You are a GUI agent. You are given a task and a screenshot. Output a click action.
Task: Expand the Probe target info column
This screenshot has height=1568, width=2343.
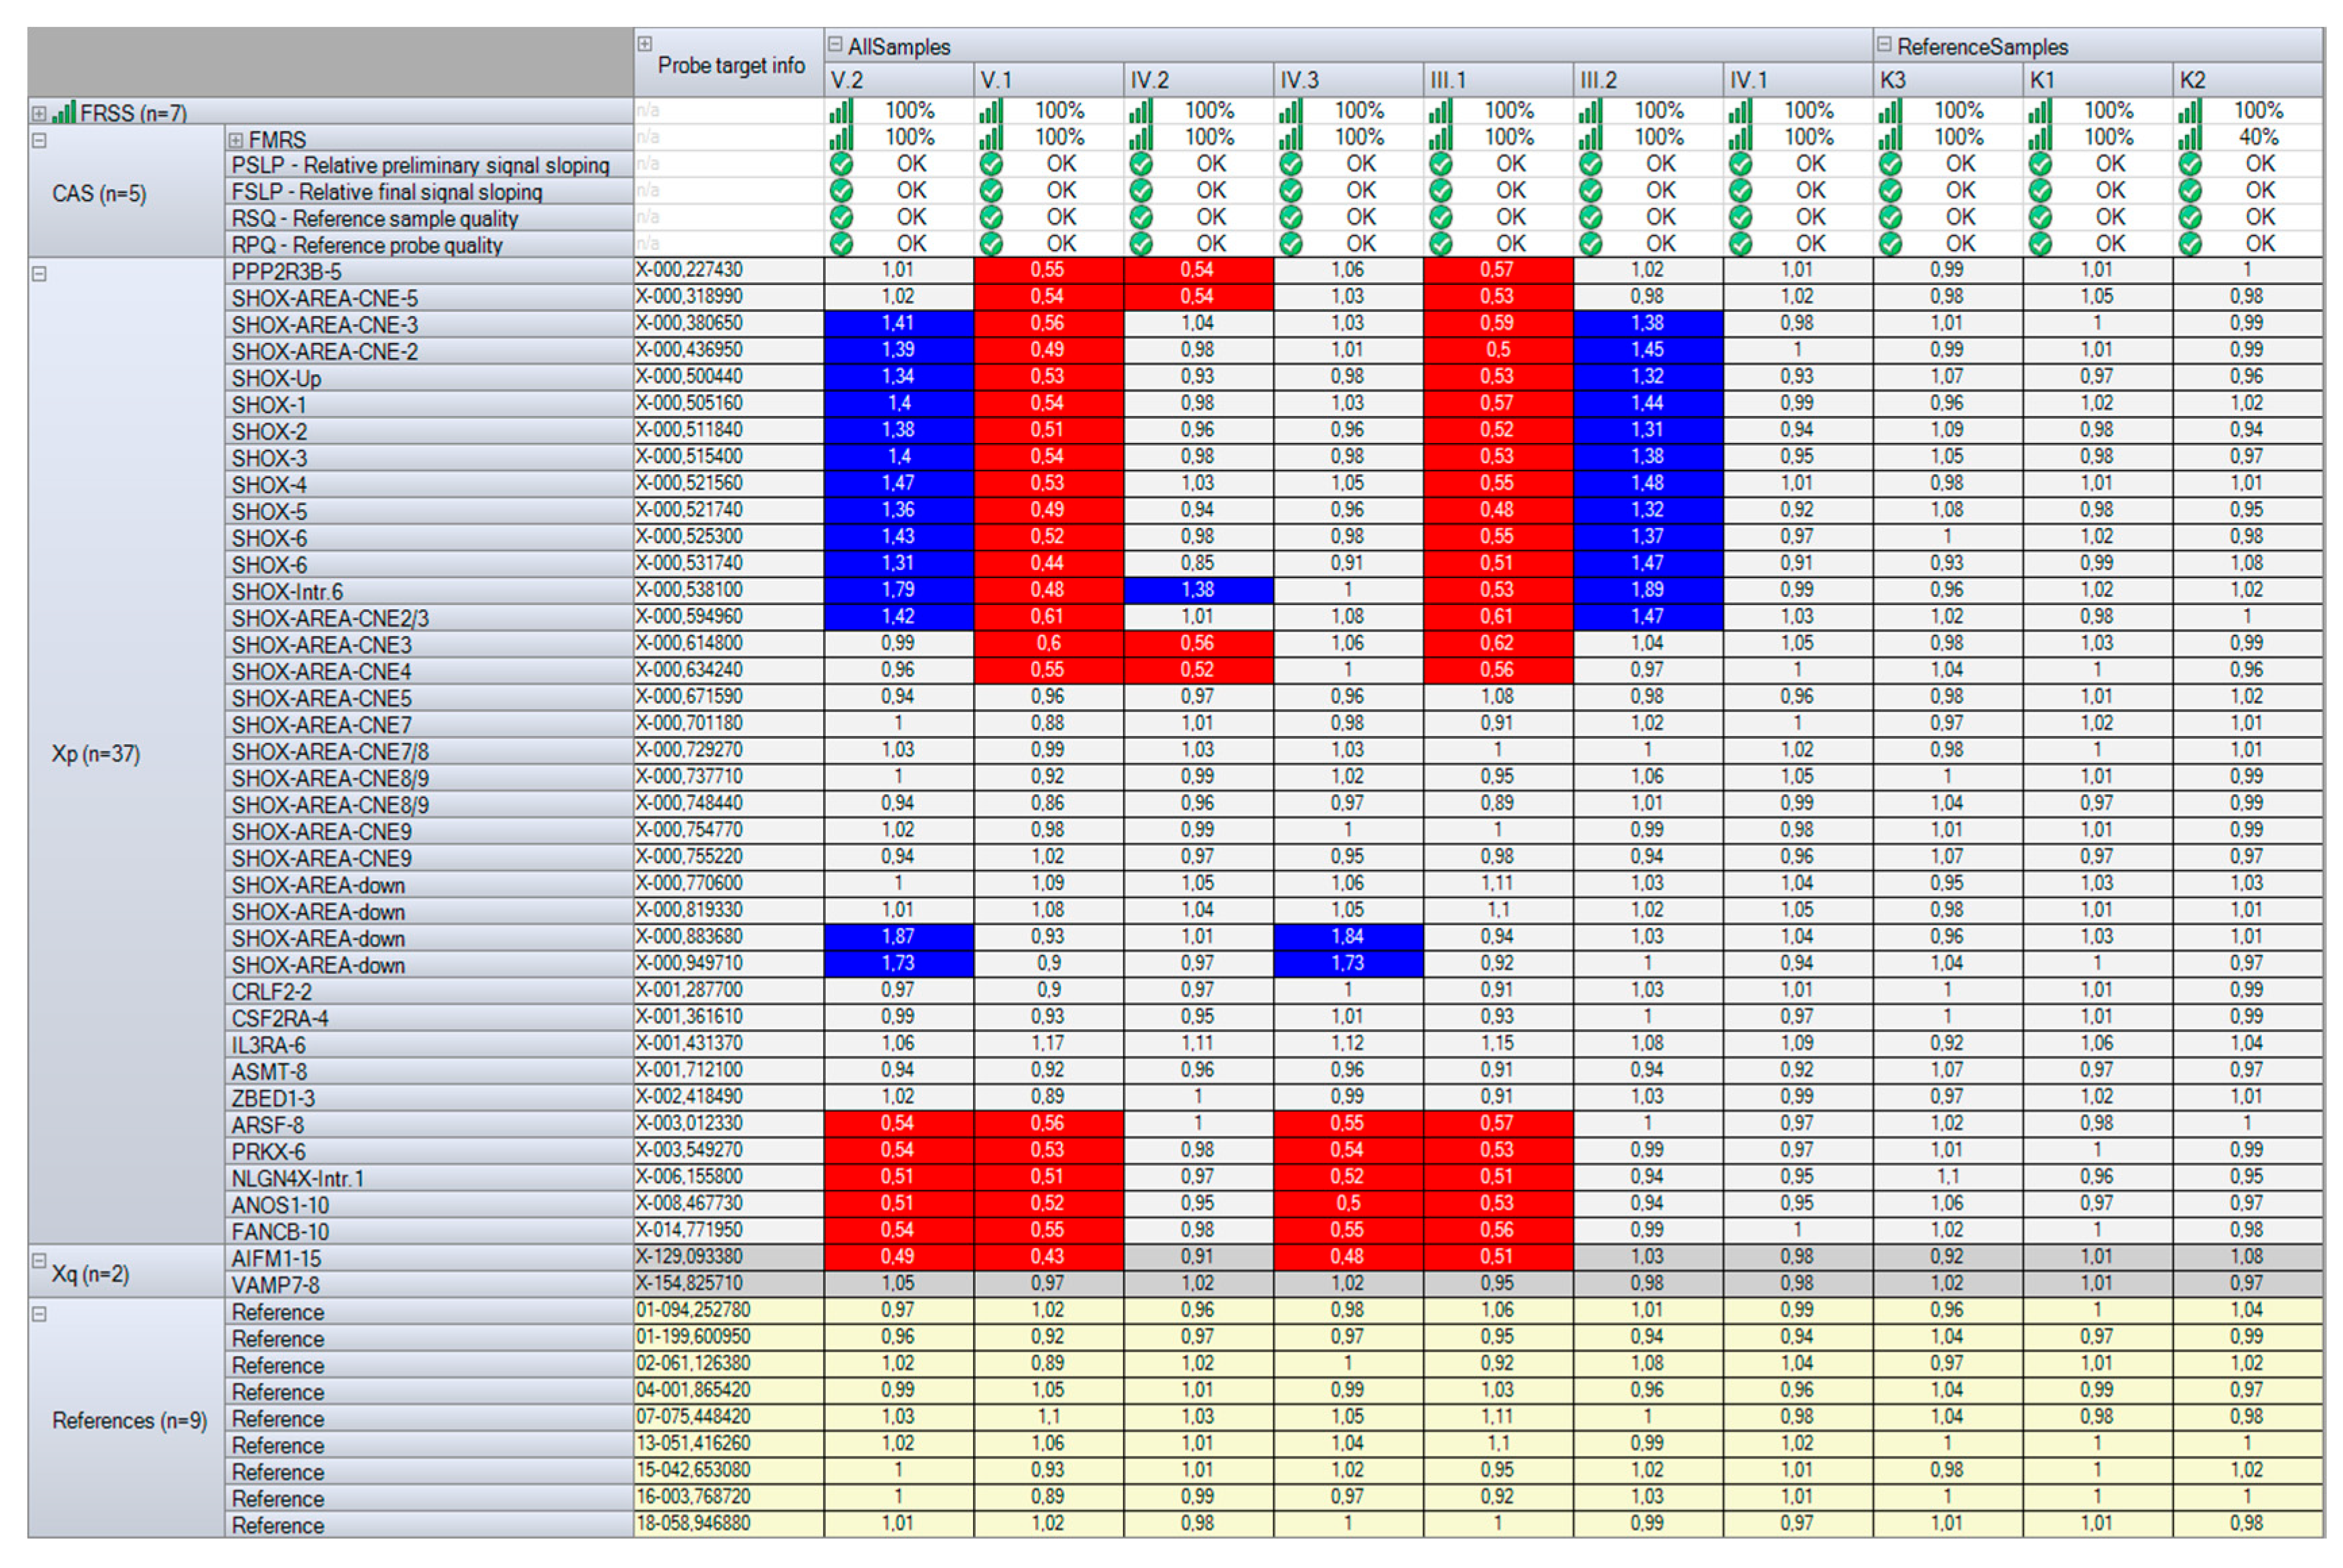tap(645, 44)
